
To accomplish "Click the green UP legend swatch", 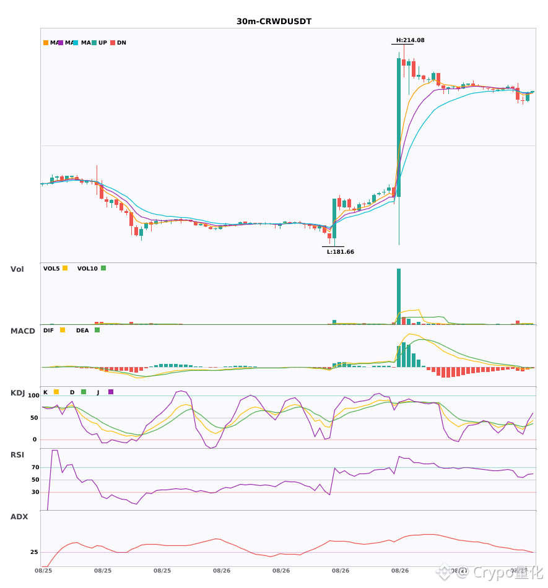I will [94, 43].
